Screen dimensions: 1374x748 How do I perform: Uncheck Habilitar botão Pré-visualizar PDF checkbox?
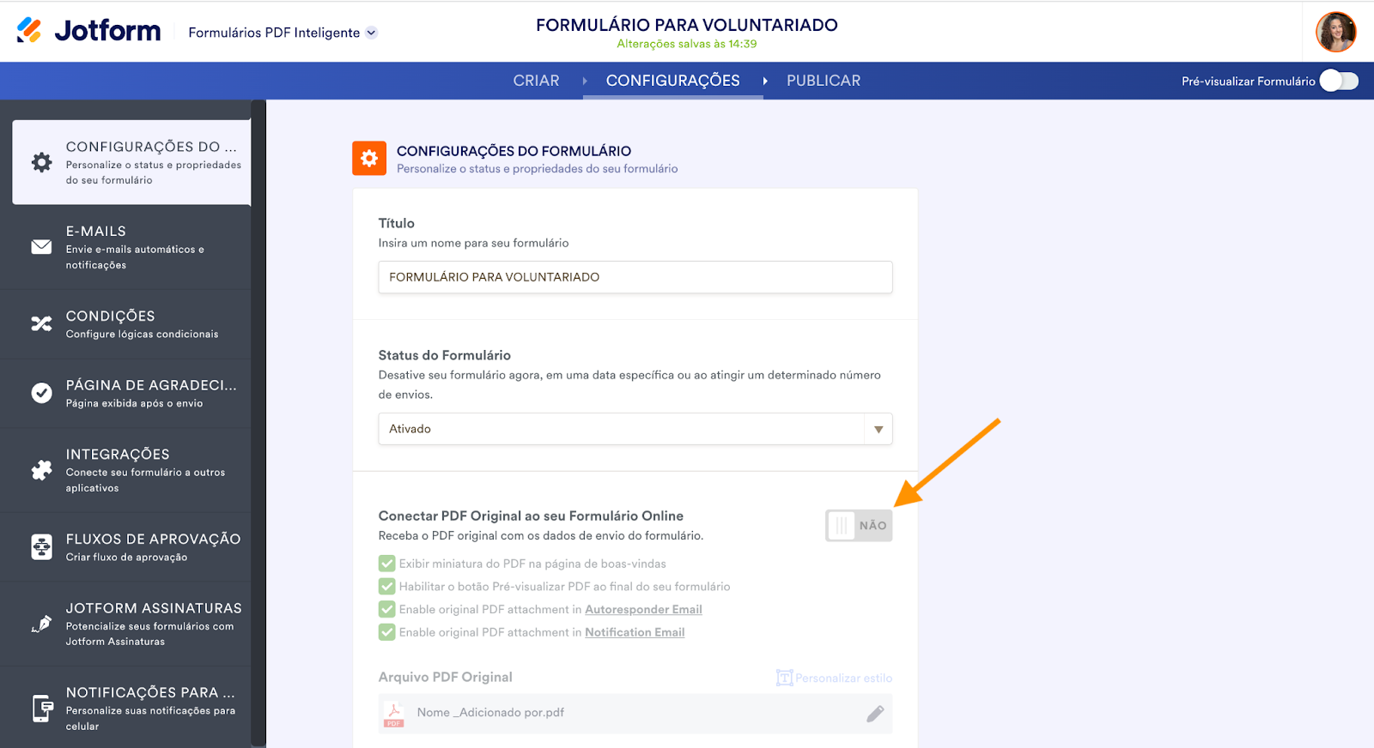point(387,587)
